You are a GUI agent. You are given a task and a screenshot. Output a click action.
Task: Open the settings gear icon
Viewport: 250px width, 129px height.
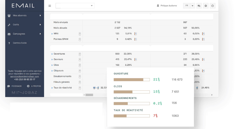(x=206, y=6)
